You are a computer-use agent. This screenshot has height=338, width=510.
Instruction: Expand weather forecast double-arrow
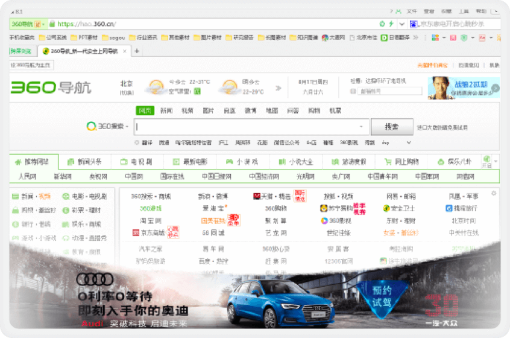coord(278,88)
